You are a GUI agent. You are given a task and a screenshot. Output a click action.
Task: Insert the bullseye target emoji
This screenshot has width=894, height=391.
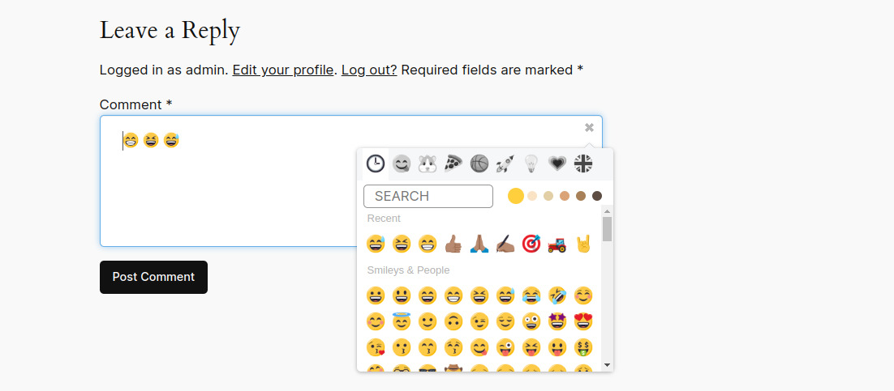pyautogui.click(x=531, y=244)
